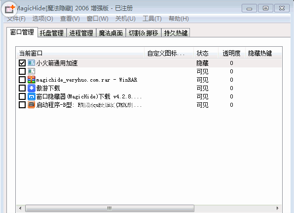This screenshot has height=213, width=294.
Task: Click the 启动程序-B型 orange program icon
Action: tap(31, 105)
